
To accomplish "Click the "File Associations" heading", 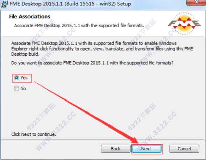I will click(30, 17).
